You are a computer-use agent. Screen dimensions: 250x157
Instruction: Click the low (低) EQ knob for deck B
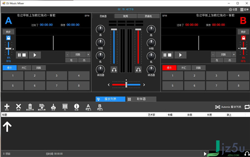click(x=151, y=56)
